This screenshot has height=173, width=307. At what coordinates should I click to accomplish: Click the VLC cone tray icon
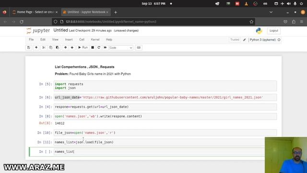pyautogui.click(x=246, y=3)
